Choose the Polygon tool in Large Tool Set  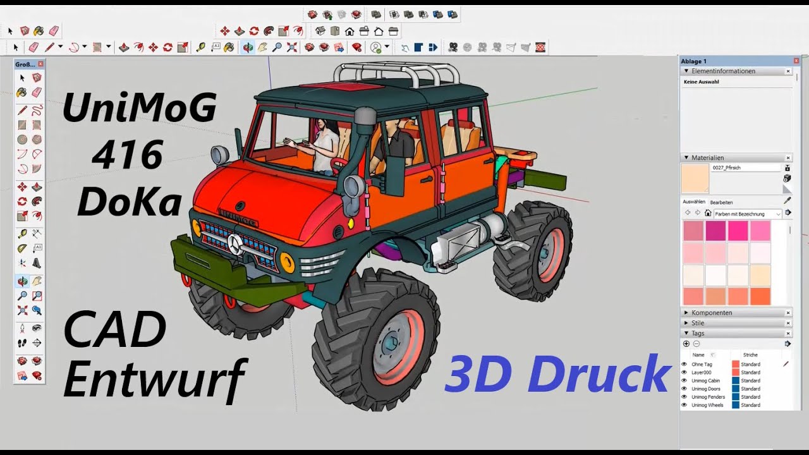[x=37, y=140]
